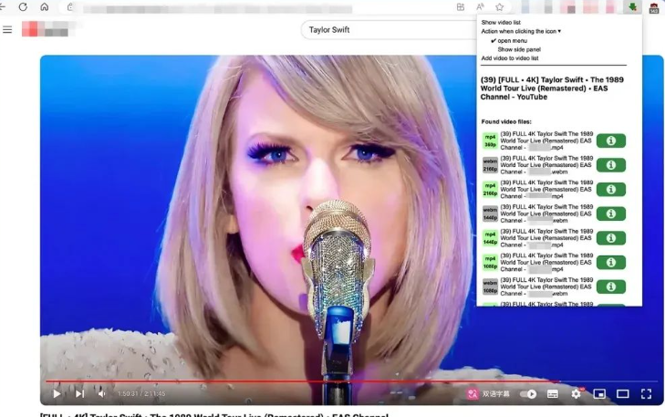Click info button for webm 2160p file
665x417 pixels.
611,165
